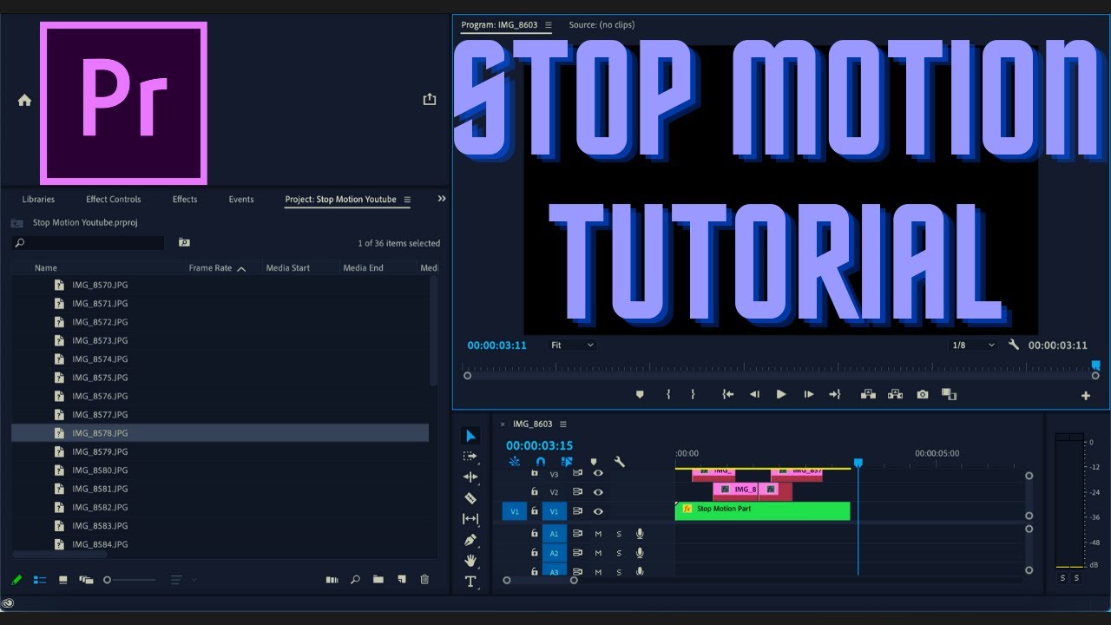Select the Selection tool arrow
The width and height of the screenshot is (1111, 625).
tap(470, 436)
